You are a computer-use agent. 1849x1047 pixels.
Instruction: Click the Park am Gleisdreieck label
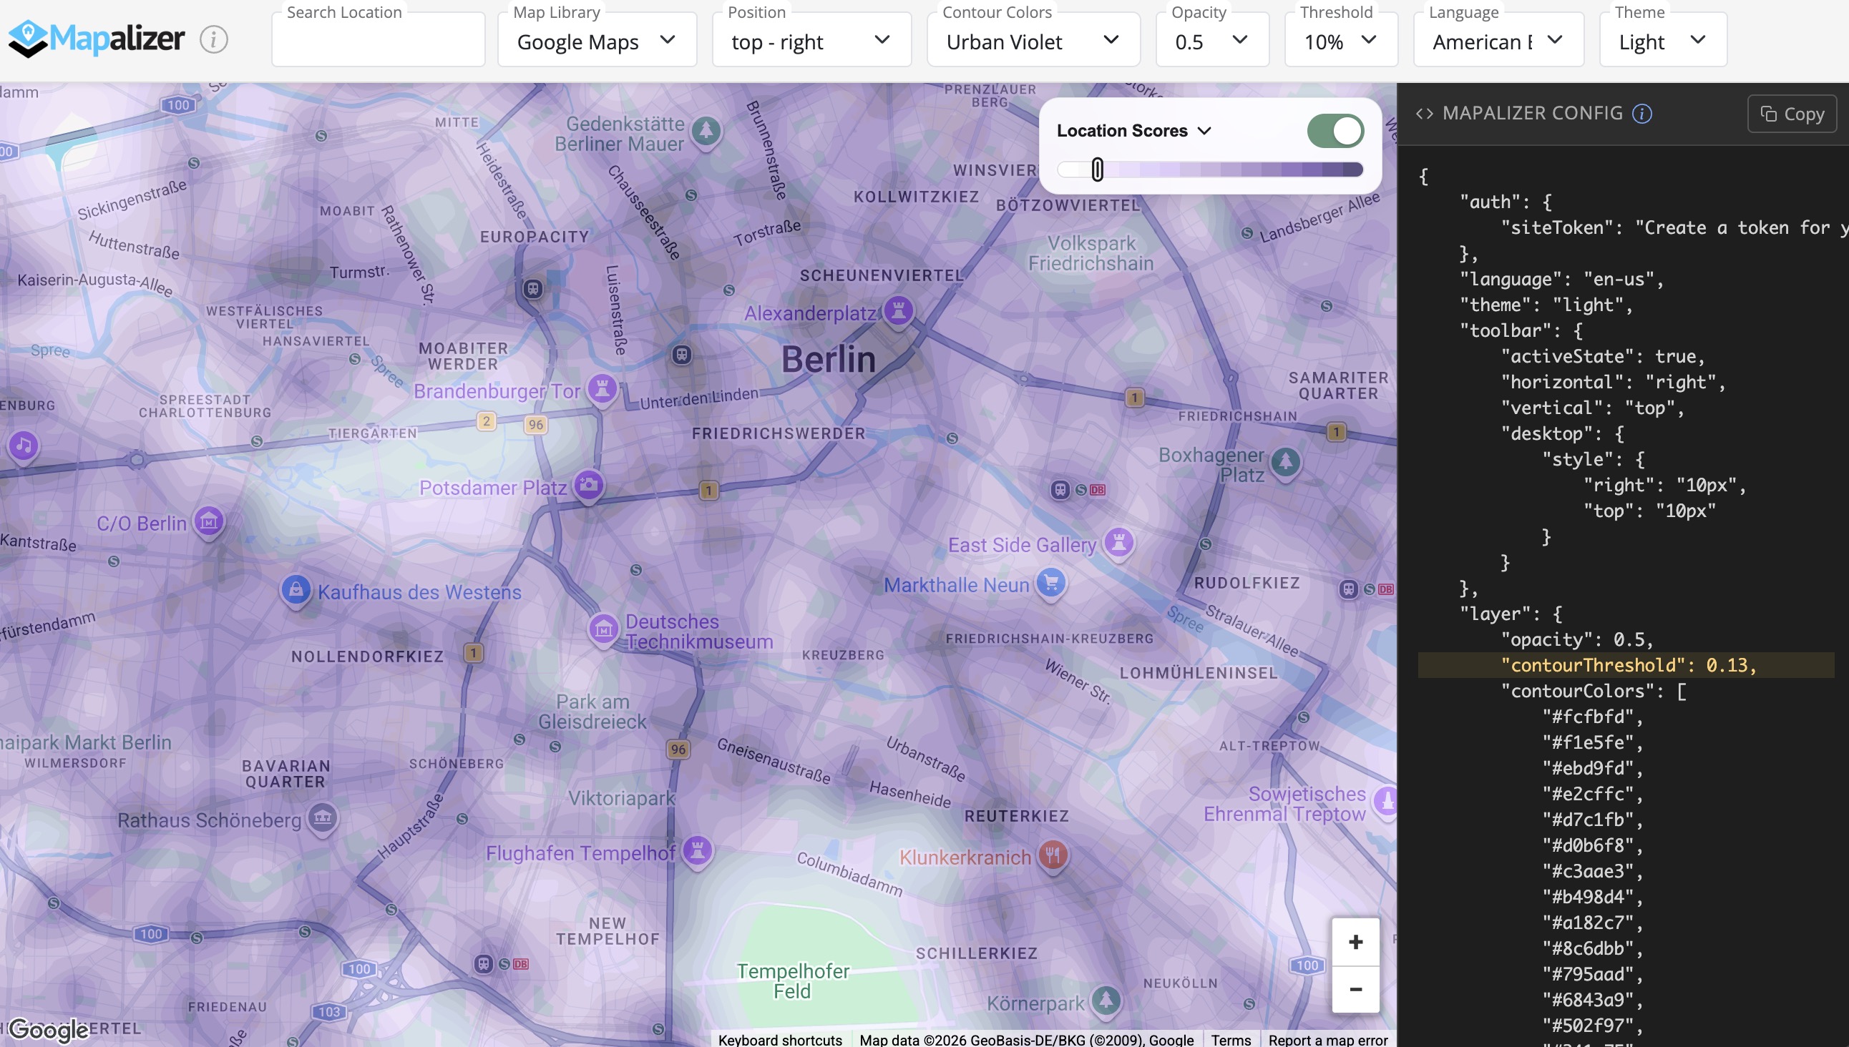click(x=592, y=711)
